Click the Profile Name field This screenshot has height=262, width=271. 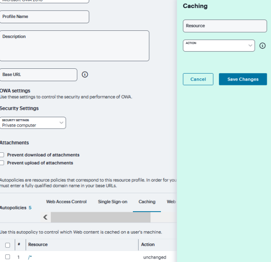44,17
